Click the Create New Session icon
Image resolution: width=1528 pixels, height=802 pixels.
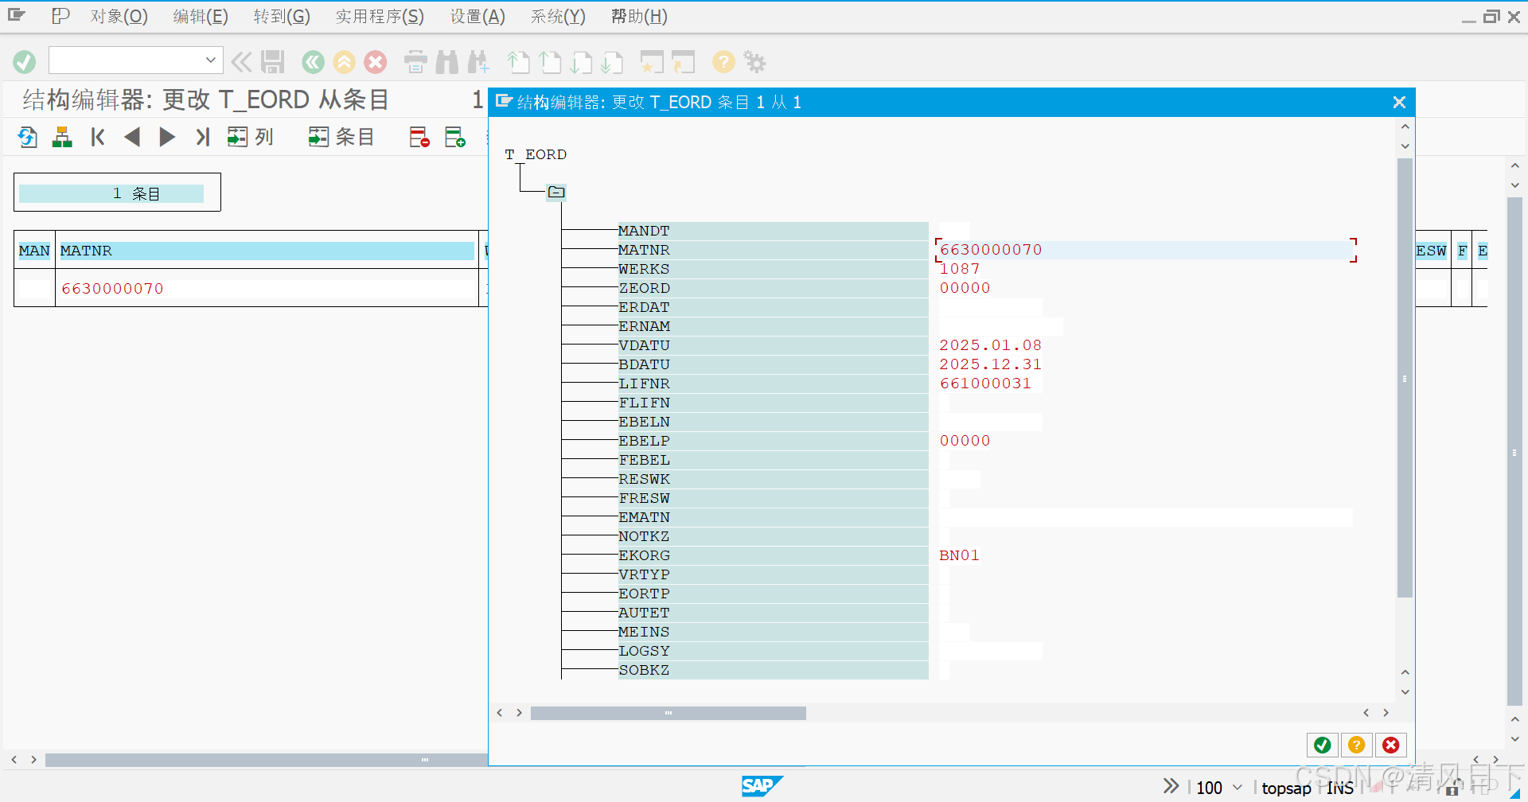(652, 61)
